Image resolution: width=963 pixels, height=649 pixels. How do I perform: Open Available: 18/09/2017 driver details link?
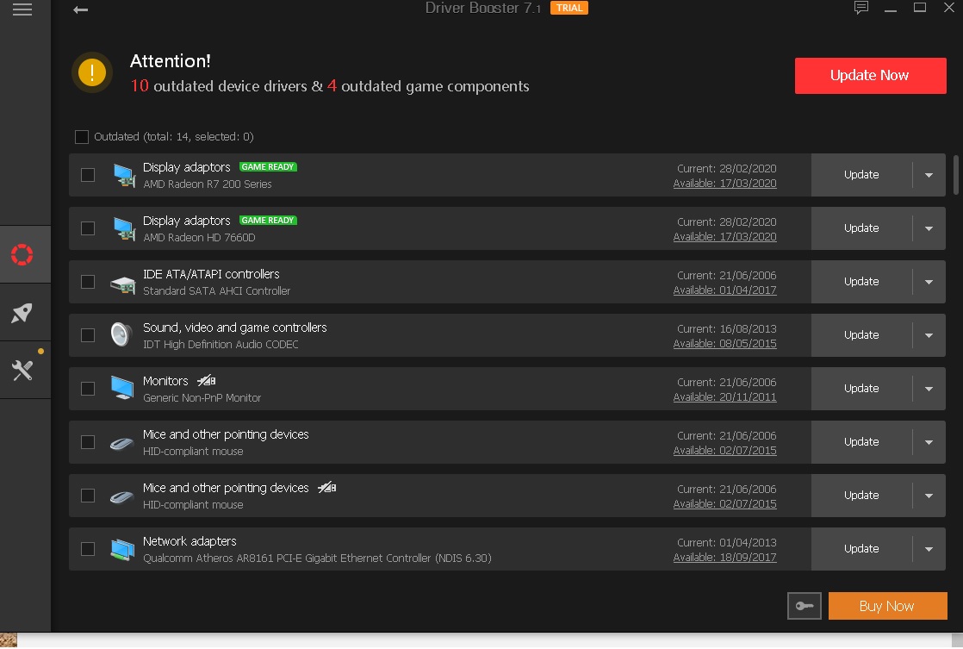pos(724,558)
